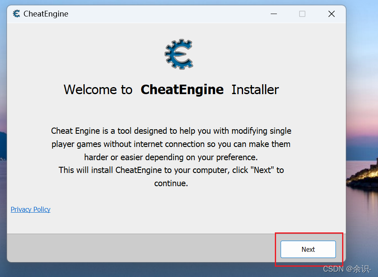
Task: Click the Next button to continue
Action: 308,249
